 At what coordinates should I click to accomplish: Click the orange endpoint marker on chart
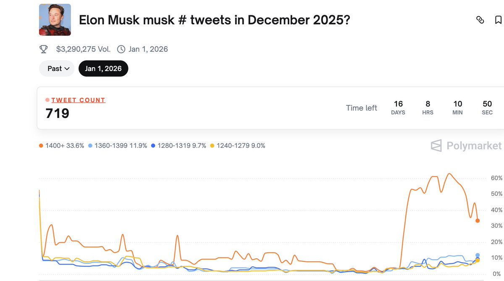478,221
